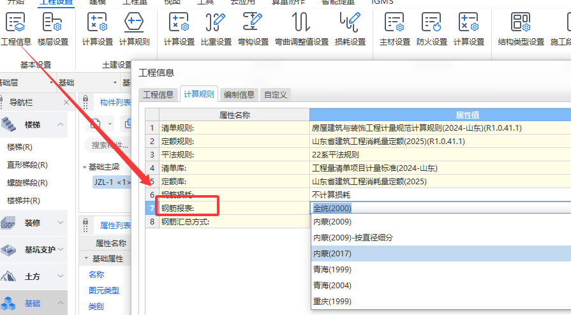Screen dimensions: 571x315
Task: Switch to the 自定义 tab
Action: coord(276,94)
